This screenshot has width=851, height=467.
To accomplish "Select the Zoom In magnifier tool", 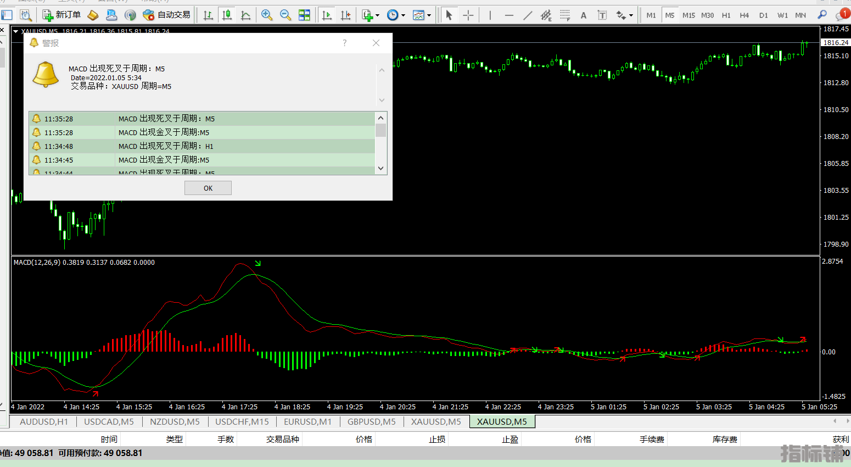I will 267,15.
